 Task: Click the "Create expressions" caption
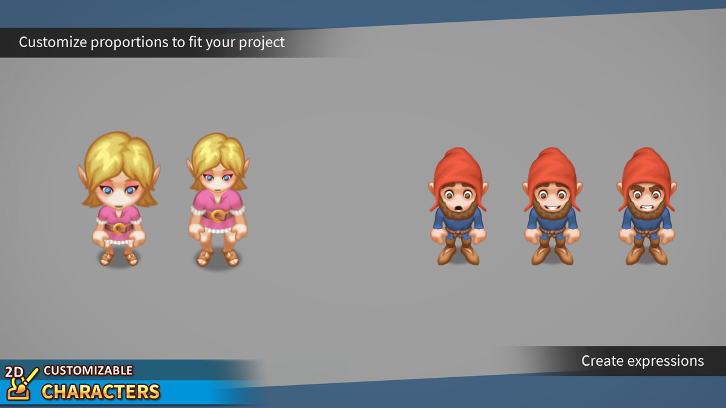click(643, 361)
